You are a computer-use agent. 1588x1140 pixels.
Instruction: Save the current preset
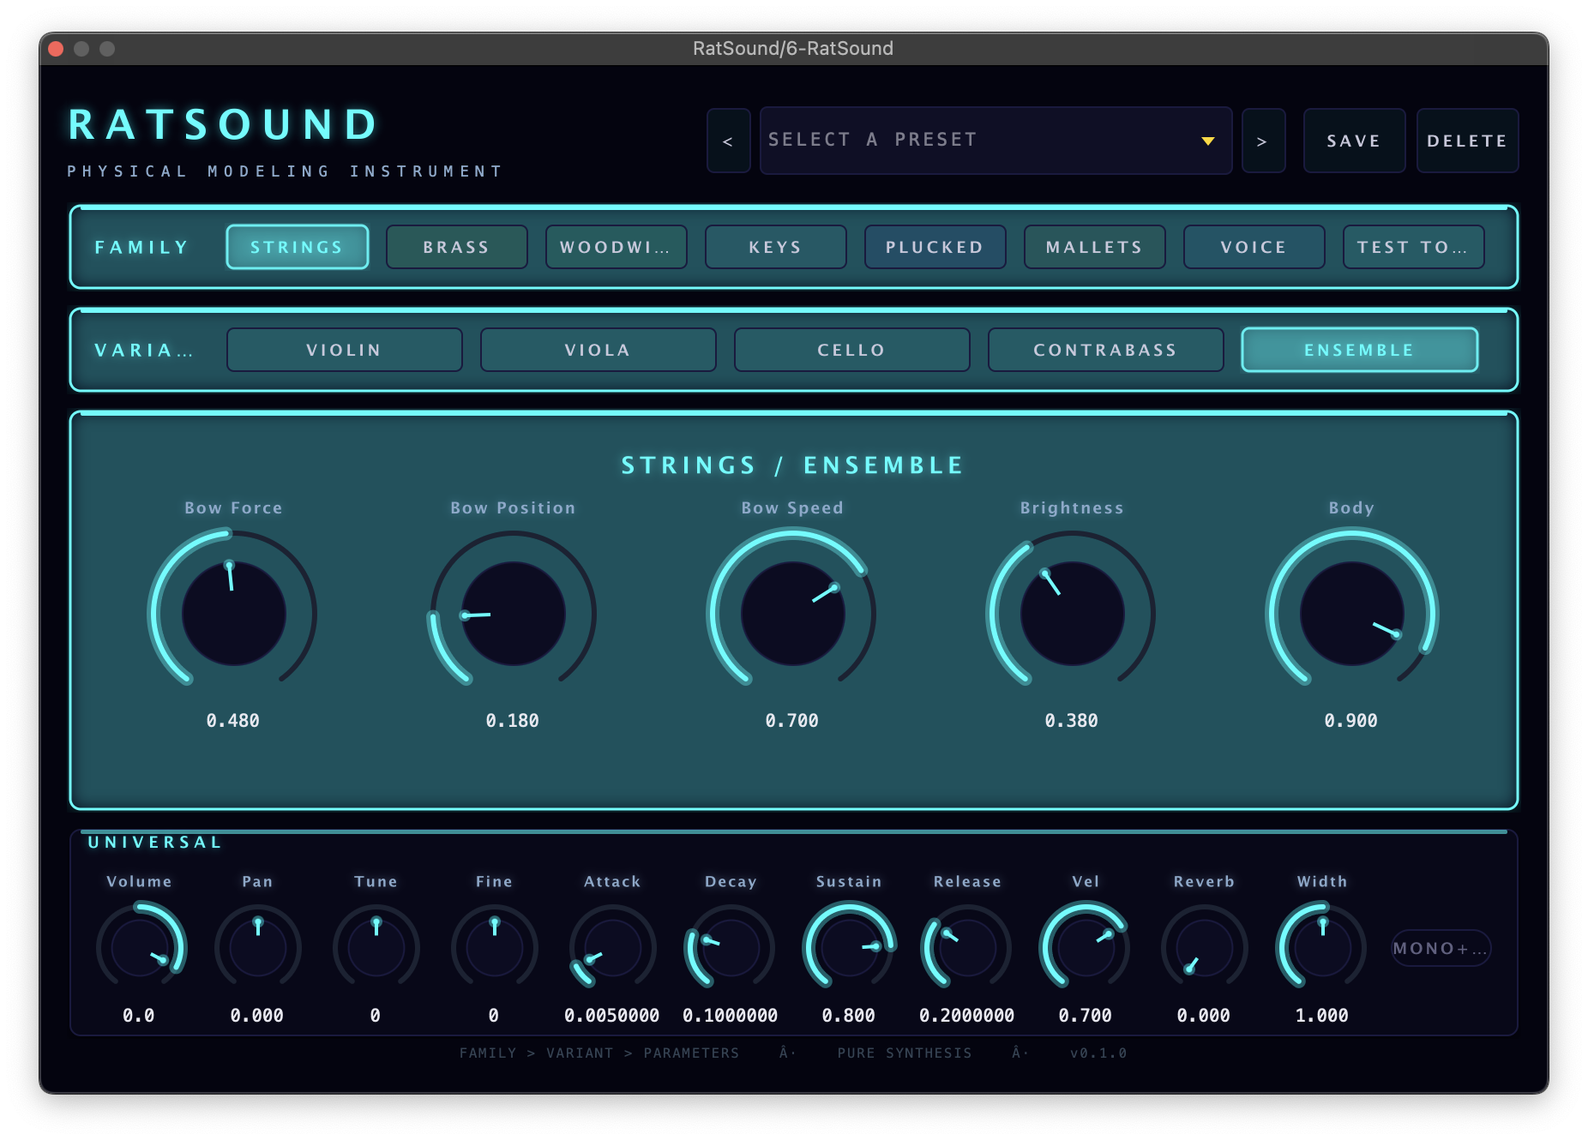tap(1354, 141)
